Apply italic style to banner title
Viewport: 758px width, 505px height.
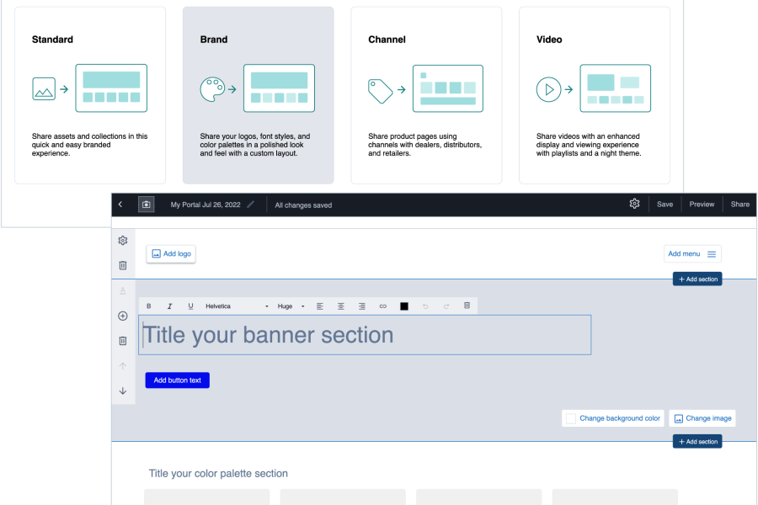point(169,306)
